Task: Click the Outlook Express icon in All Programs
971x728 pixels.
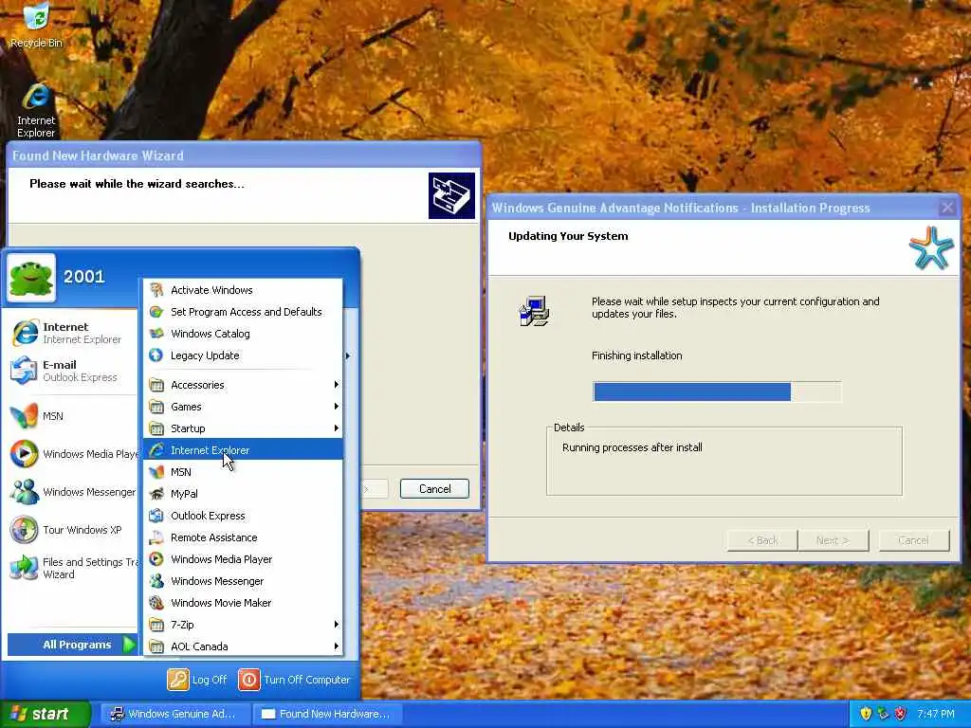Action: tap(156, 515)
